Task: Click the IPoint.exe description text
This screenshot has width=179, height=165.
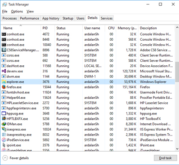Action: (147, 145)
